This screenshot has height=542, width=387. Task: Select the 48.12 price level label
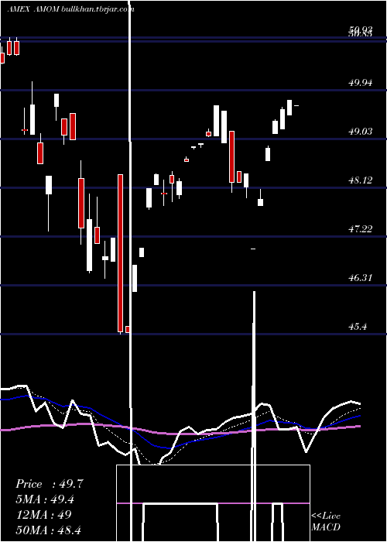[x=361, y=180]
